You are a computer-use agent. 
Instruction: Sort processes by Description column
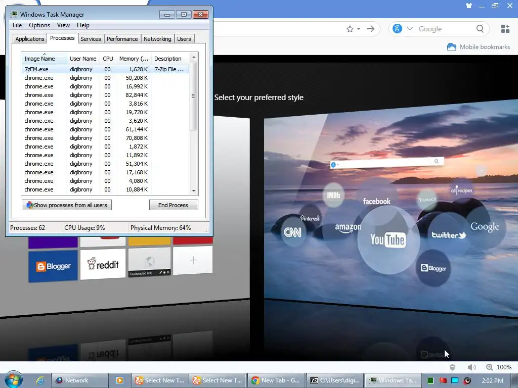click(x=170, y=59)
